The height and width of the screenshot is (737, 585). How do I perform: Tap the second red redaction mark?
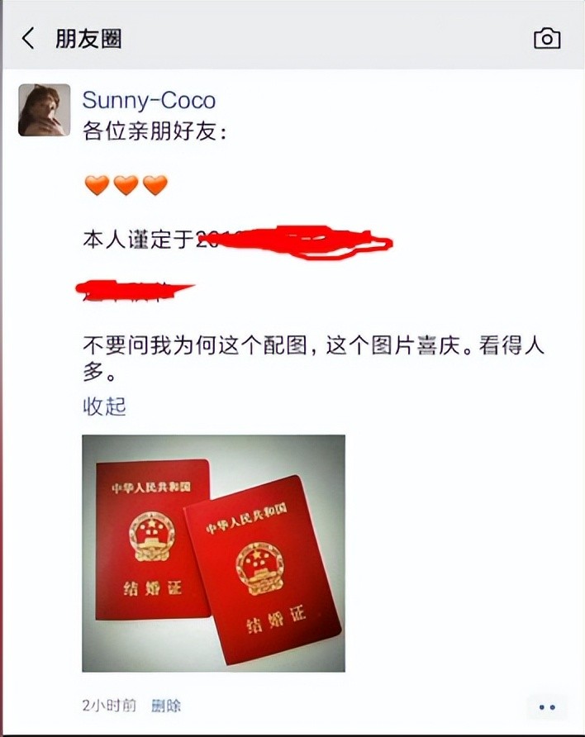(x=136, y=291)
